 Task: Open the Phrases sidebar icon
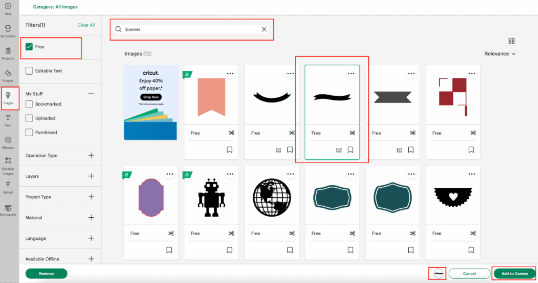pos(8,141)
